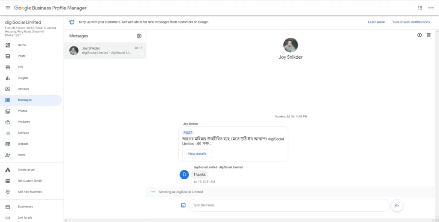Viewport: 439px width, 222px height.
Task: Click Create an ad link
Action: click(26, 170)
